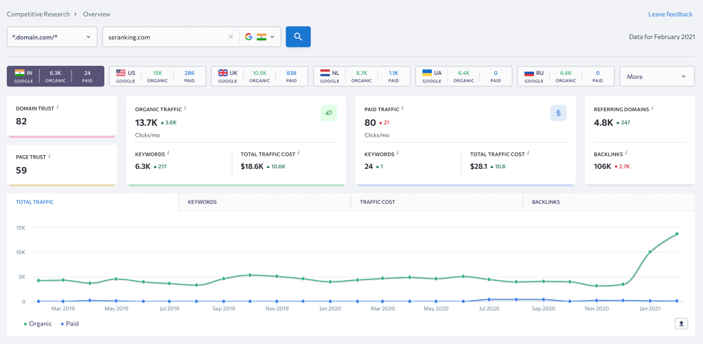Click the organic Keywords info icon
The height and width of the screenshot is (344, 703).
tap(168, 153)
